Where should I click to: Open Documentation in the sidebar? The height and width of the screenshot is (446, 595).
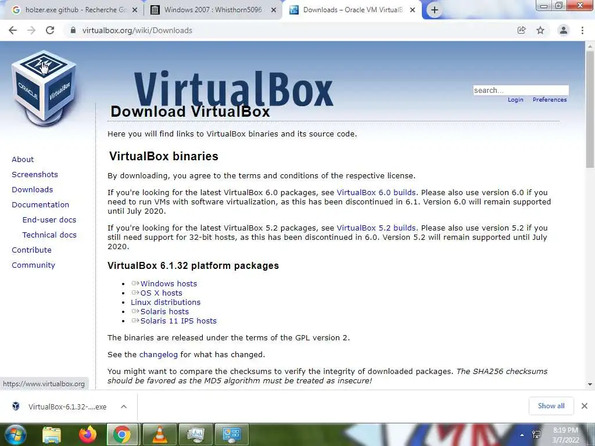41,205
